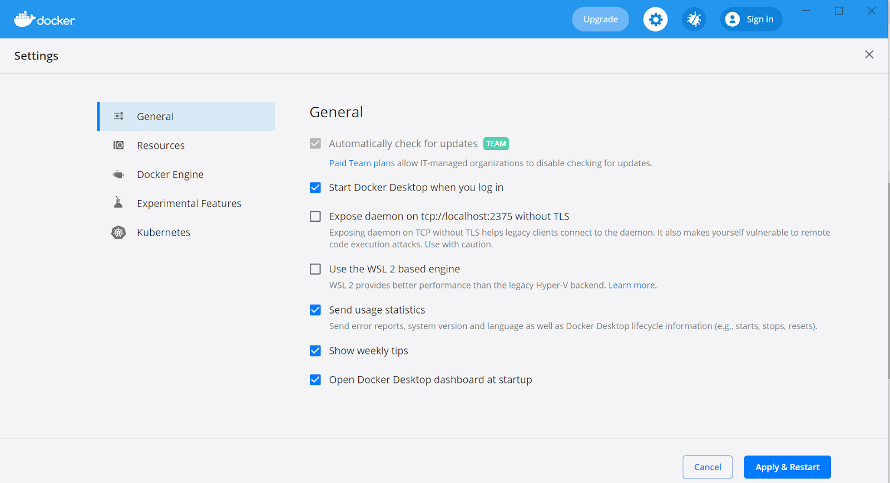The height and width of the screenshot is (483, 890).
Task: Click the 'Send error reports' description text
Action: [573, 326]
